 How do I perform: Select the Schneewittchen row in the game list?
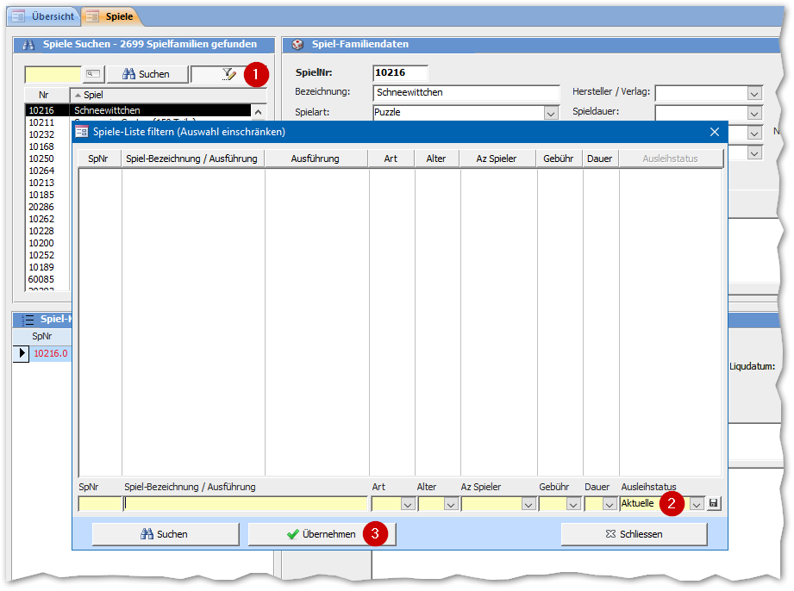tap(138, 110)
